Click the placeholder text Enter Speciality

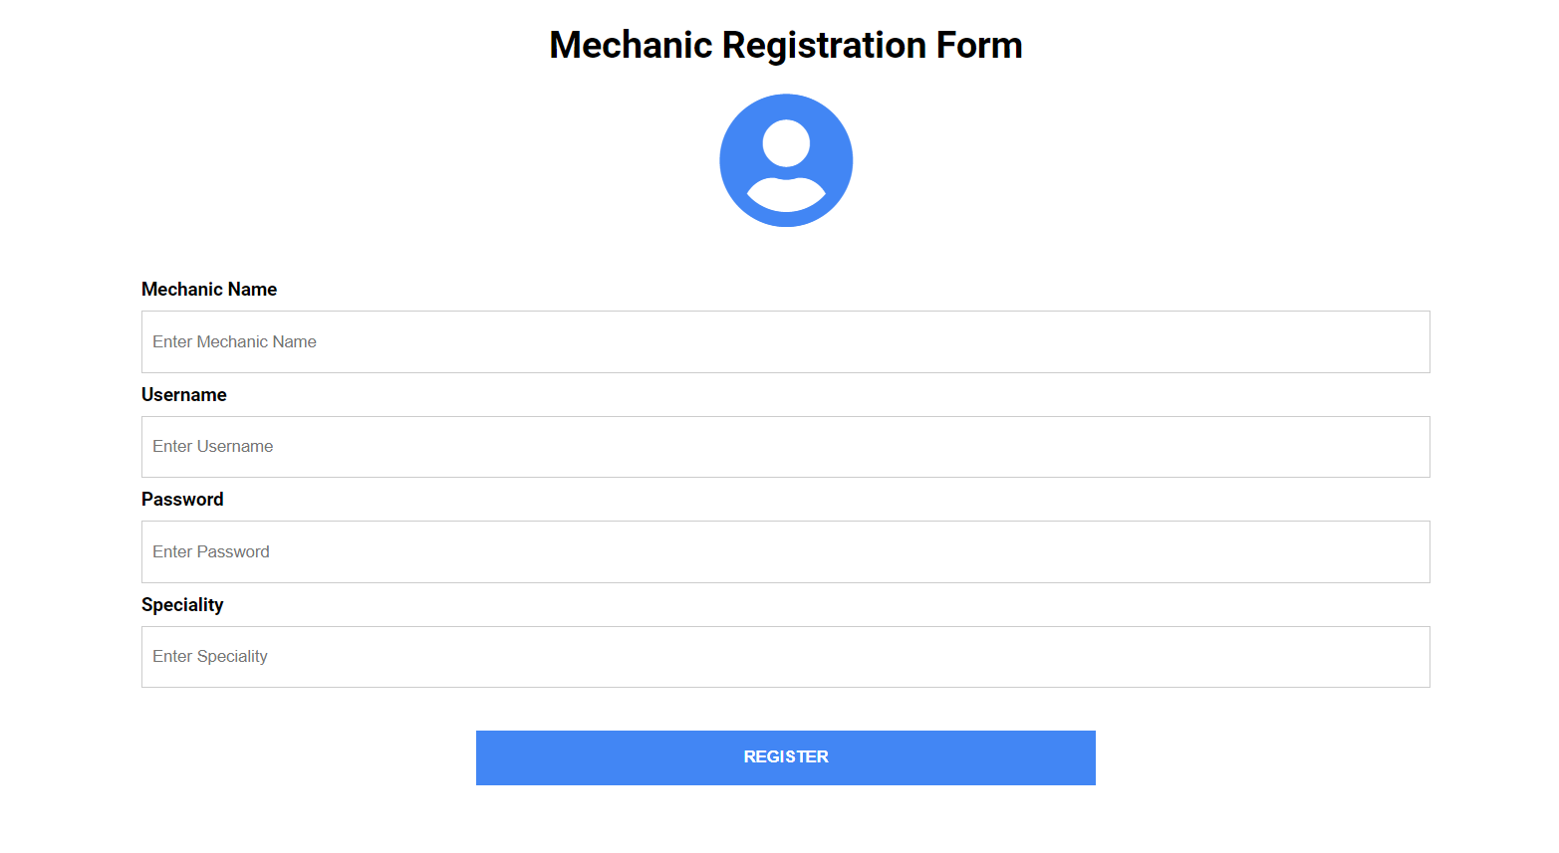point(209,656)
